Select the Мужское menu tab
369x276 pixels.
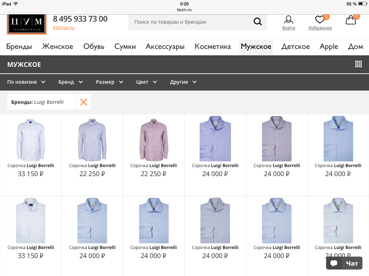(x=256, y=47)
